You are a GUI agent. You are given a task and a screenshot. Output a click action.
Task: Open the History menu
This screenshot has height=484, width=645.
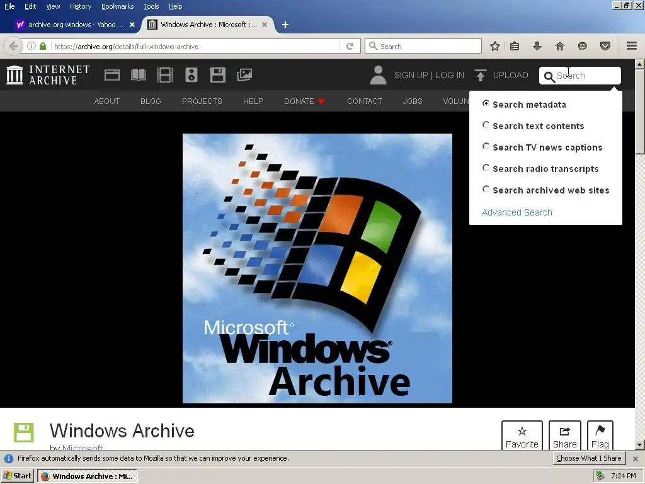(80, 6)
